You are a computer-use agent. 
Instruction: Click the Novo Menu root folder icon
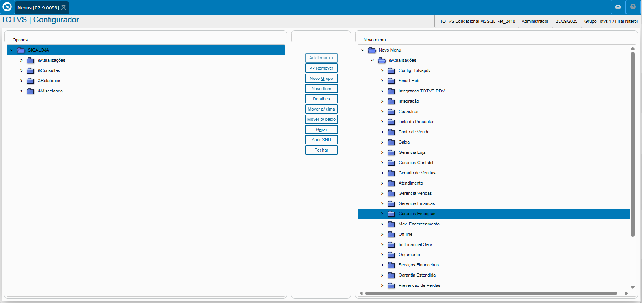pos(372,50)
